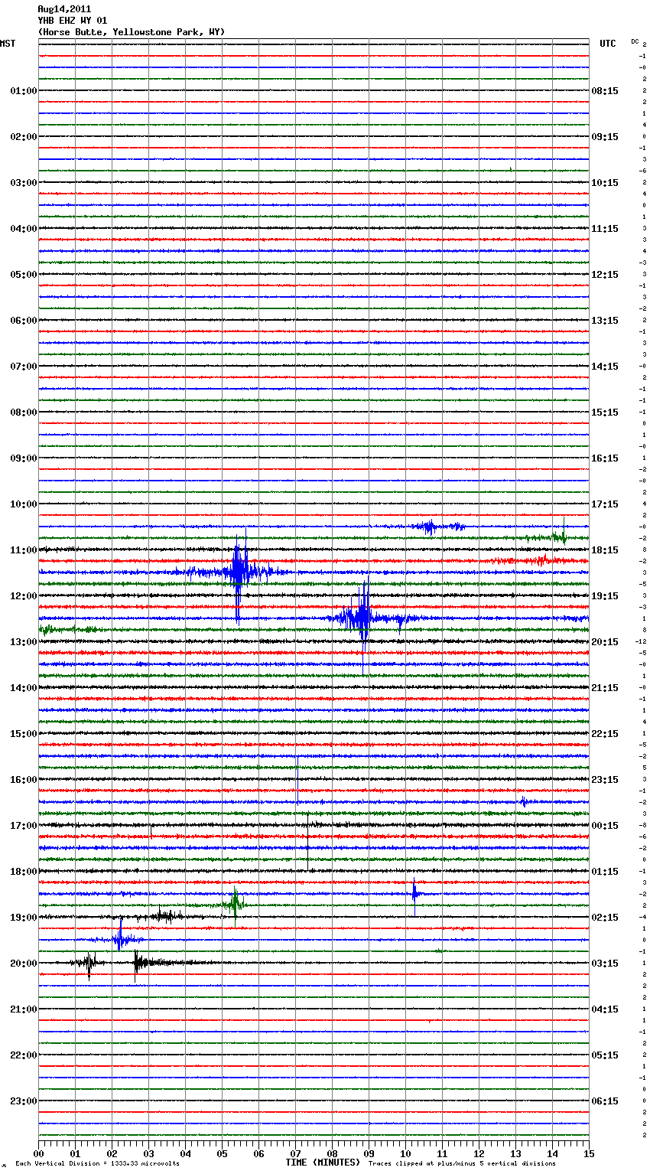Screen dimensions: 650x1174
Task: Click the 20:15 UTC time label
Action: tap(605, 642)
